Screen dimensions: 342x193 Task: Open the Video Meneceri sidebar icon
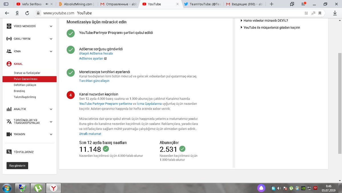click(9, 26)
